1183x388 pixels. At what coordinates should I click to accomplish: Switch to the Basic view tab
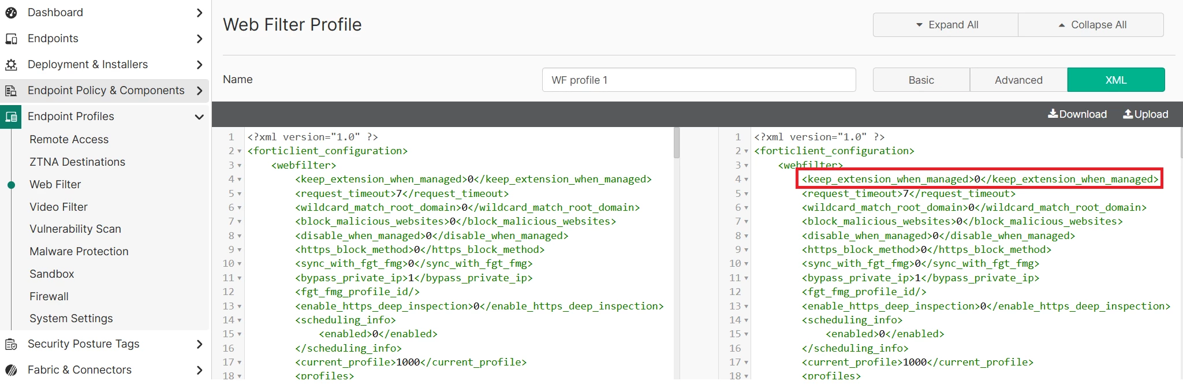[x=921, y=80]
